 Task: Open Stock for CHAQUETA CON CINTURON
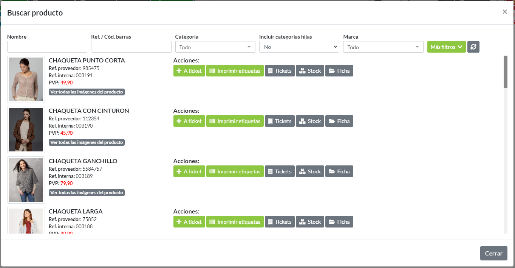click(310, 121)
